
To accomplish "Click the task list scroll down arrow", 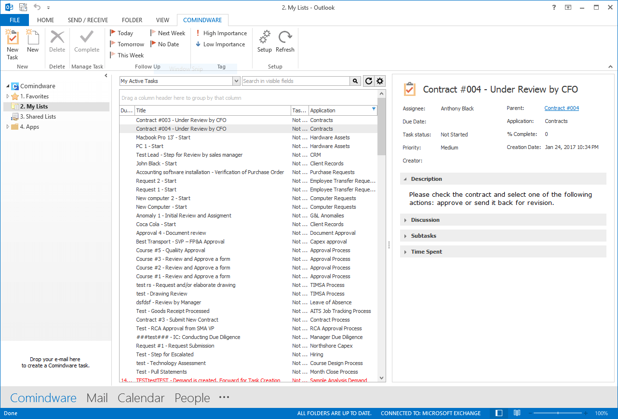I will (x=382, y=378).
